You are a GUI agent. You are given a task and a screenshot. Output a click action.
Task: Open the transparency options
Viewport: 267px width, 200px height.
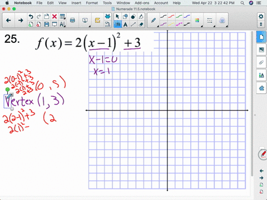tap(222, 21)
